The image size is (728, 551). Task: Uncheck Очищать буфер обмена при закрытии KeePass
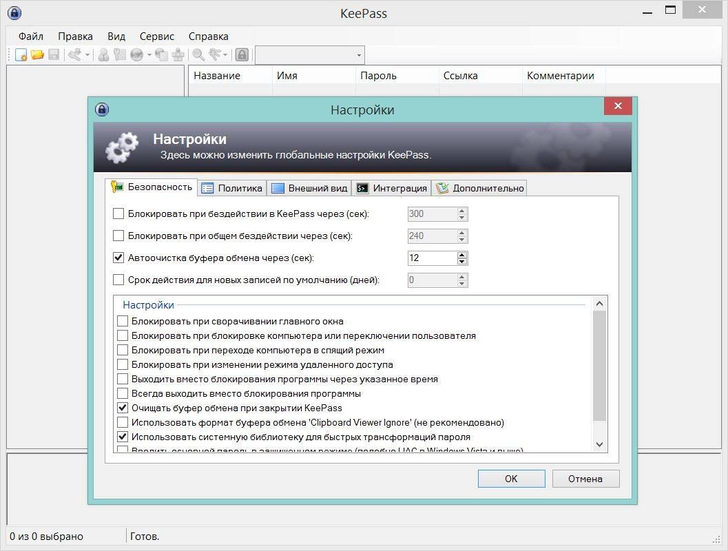(123, 408)
